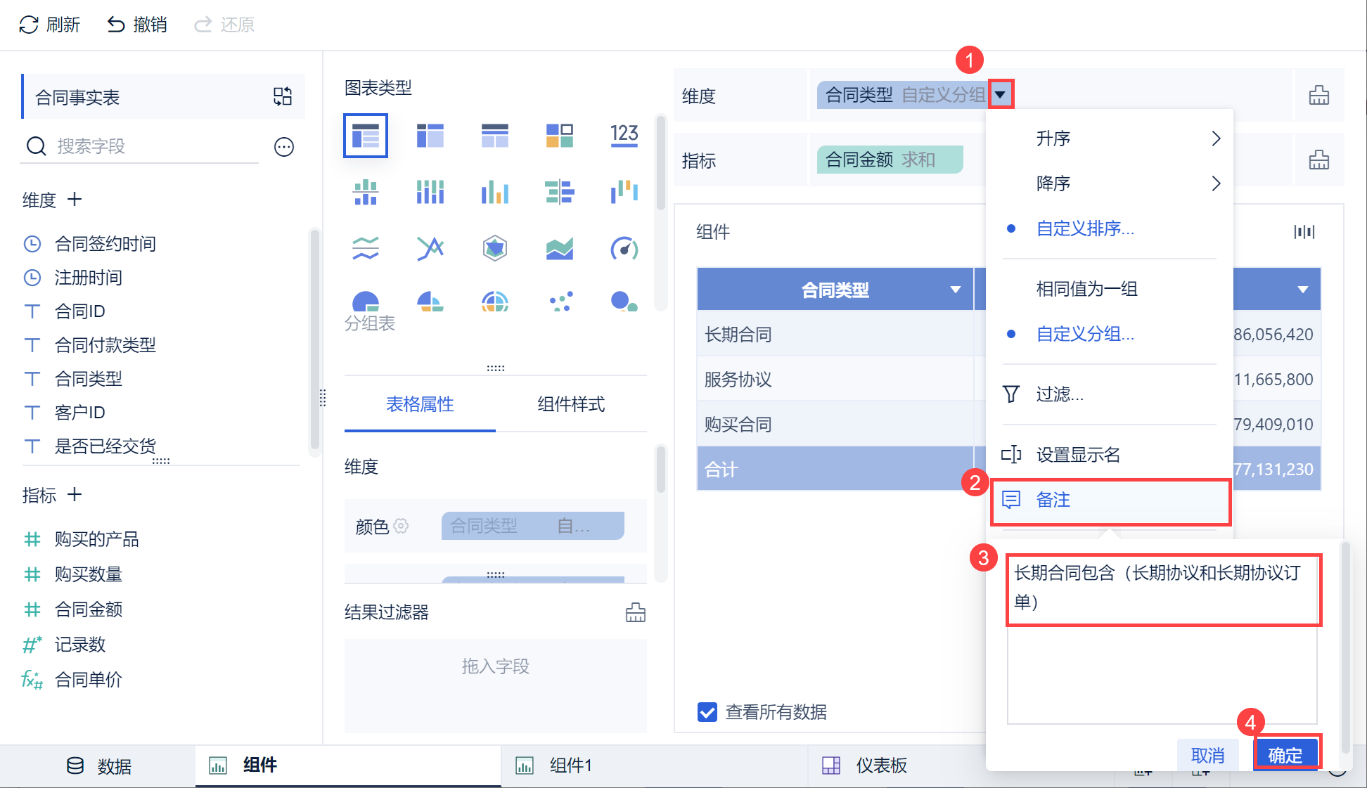Select the 自定义排序 option
The height and width of the screenshot is (788, 1367).
pos(1084,228)
